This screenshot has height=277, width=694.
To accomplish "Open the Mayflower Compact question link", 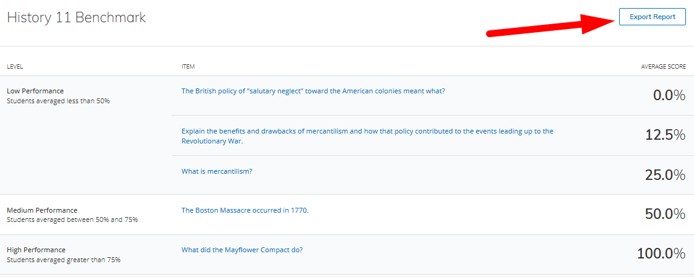I will (x=241, y=250).
